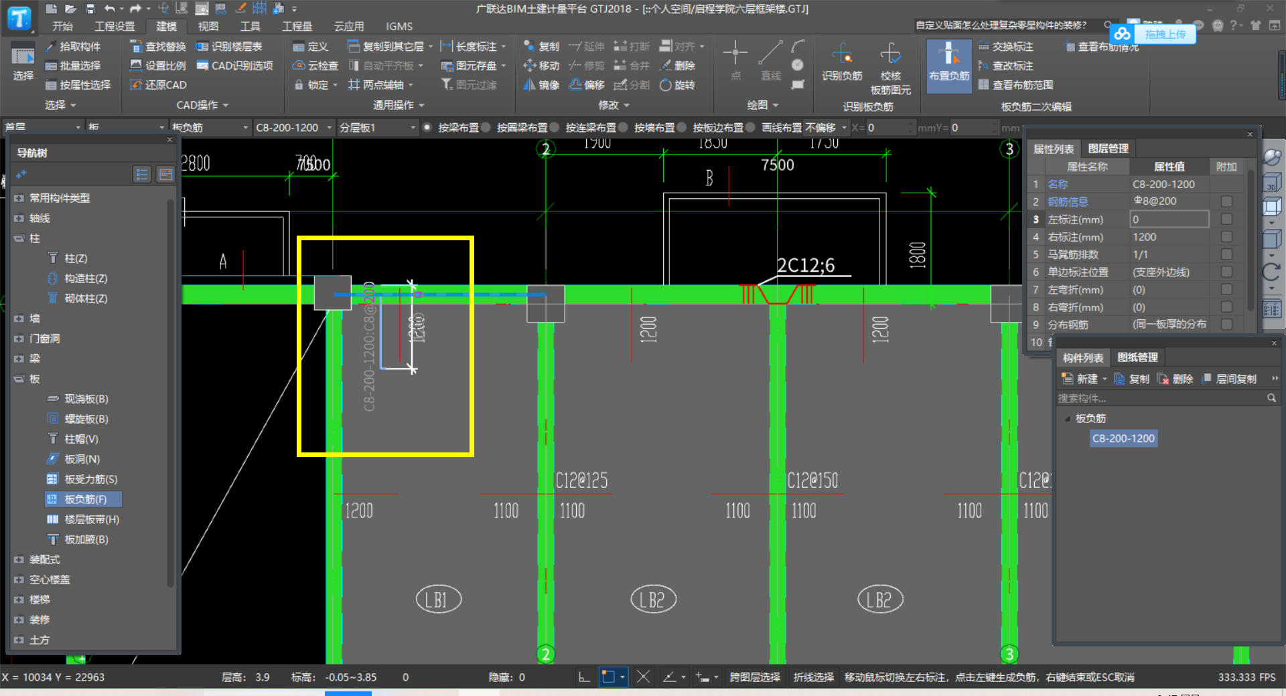Click the undo arrow in the quick access toolbar
The height and width of the screenshot is (696, 1286).
[x=109, y=9]
